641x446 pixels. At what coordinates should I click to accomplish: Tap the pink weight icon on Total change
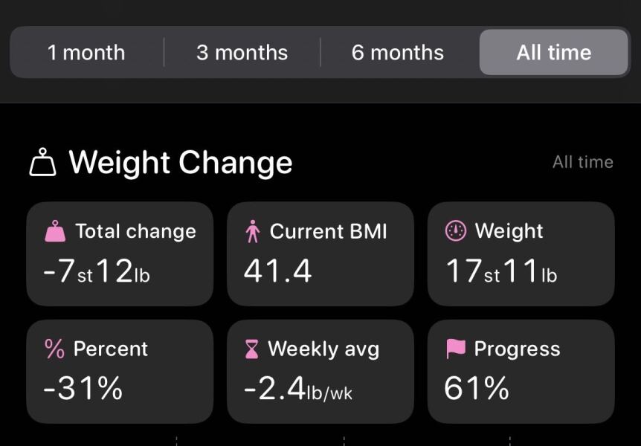point(55,232)
